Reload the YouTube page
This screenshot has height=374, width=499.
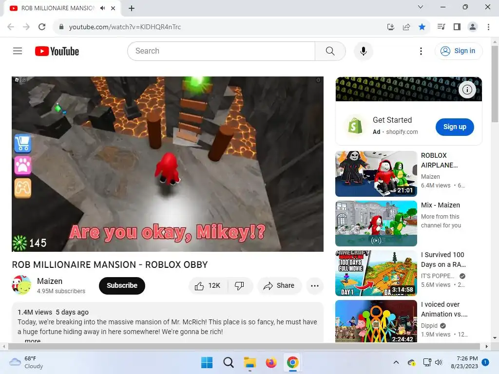click(42, 27)
